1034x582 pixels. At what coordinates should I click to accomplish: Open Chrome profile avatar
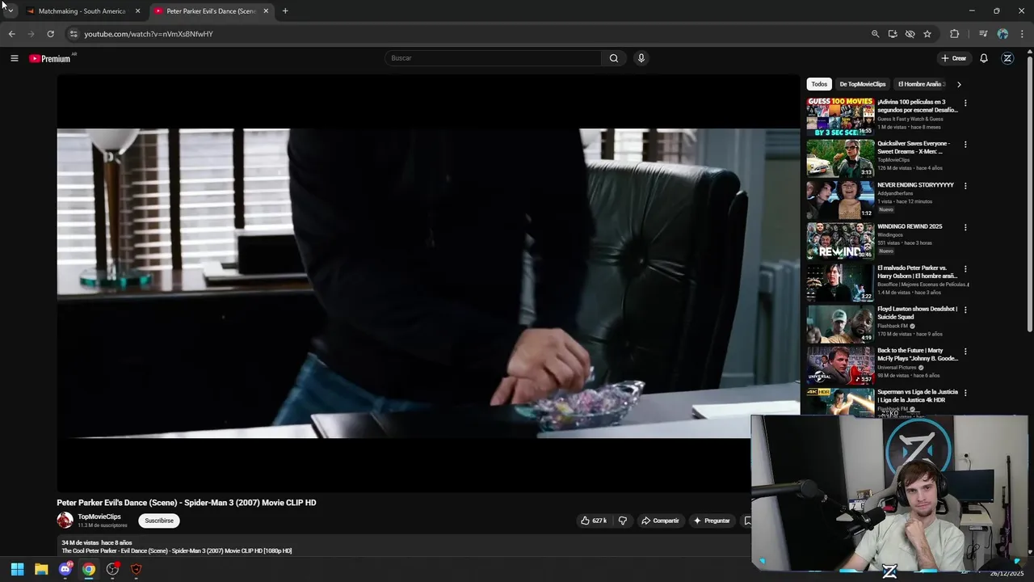tap(1002, 34)
